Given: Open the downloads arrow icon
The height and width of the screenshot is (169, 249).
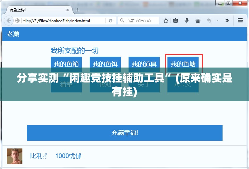Looking at the screenshot, I should 187,21.
